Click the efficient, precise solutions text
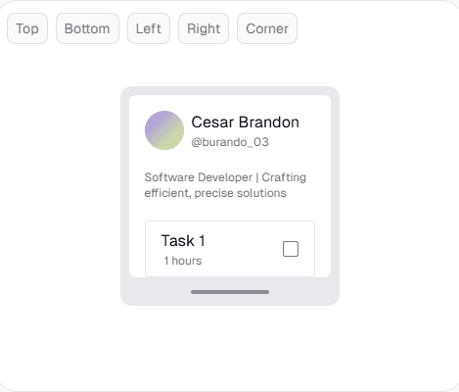This screenshot has width=459, height=392. [x=215, y=193]
